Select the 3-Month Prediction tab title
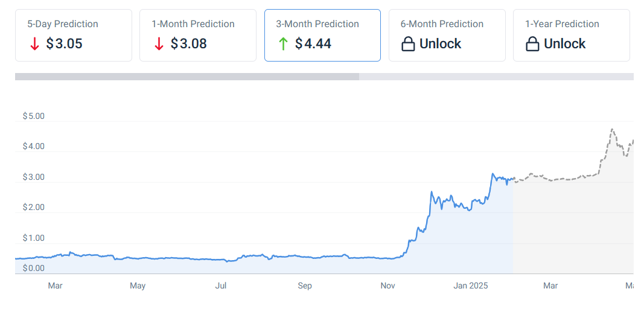This screenshot has width=644, height=309. tap(317, 24)
